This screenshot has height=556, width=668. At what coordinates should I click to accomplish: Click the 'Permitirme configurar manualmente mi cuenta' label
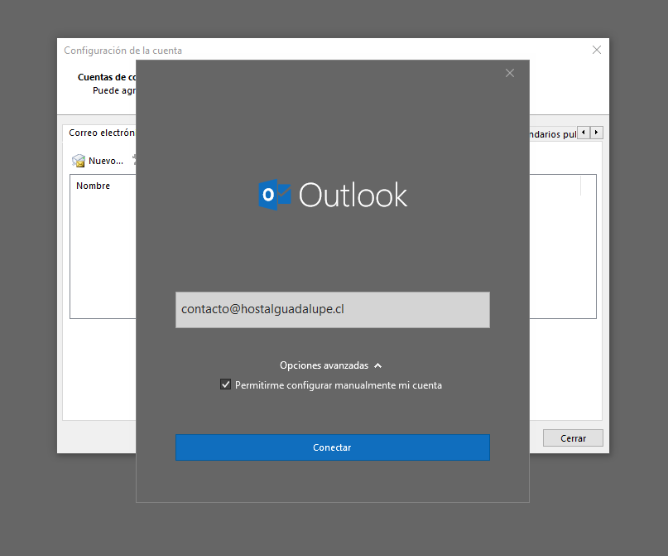click(x=338, y=385)
